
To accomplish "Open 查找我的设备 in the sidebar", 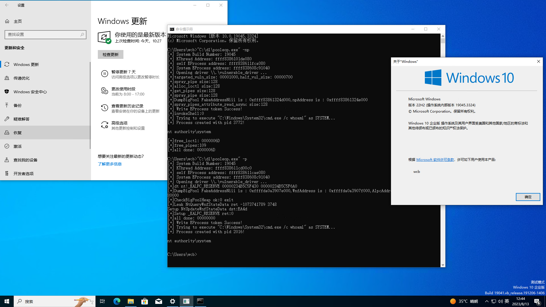I will (45, 160).
